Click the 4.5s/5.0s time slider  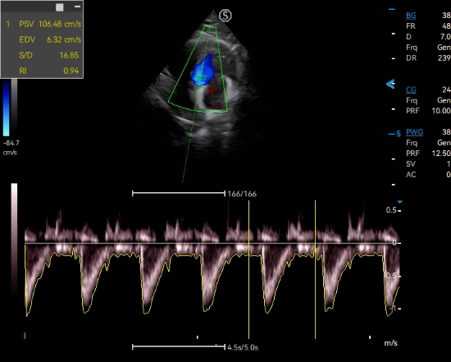(179, 347)
